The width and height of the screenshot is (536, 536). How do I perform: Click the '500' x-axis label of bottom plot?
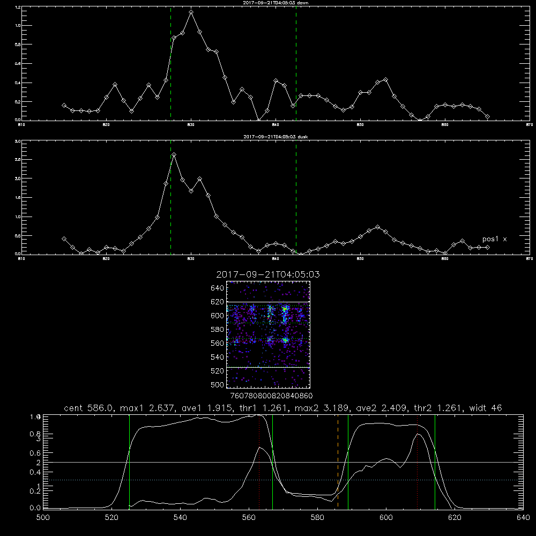pos(43,518)
